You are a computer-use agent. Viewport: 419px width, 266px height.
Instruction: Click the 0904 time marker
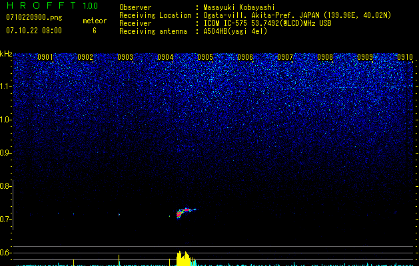point(165,57)
